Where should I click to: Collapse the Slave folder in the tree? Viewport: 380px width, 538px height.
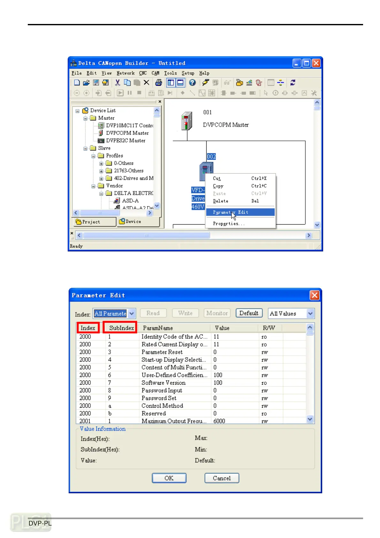click(x=85, y=149)
